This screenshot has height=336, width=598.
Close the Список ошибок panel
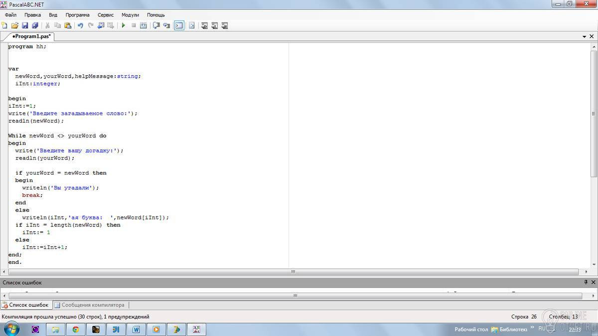593,283
